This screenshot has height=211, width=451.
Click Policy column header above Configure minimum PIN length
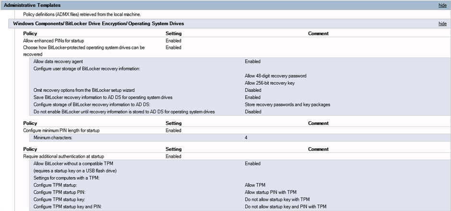point(30,123)
